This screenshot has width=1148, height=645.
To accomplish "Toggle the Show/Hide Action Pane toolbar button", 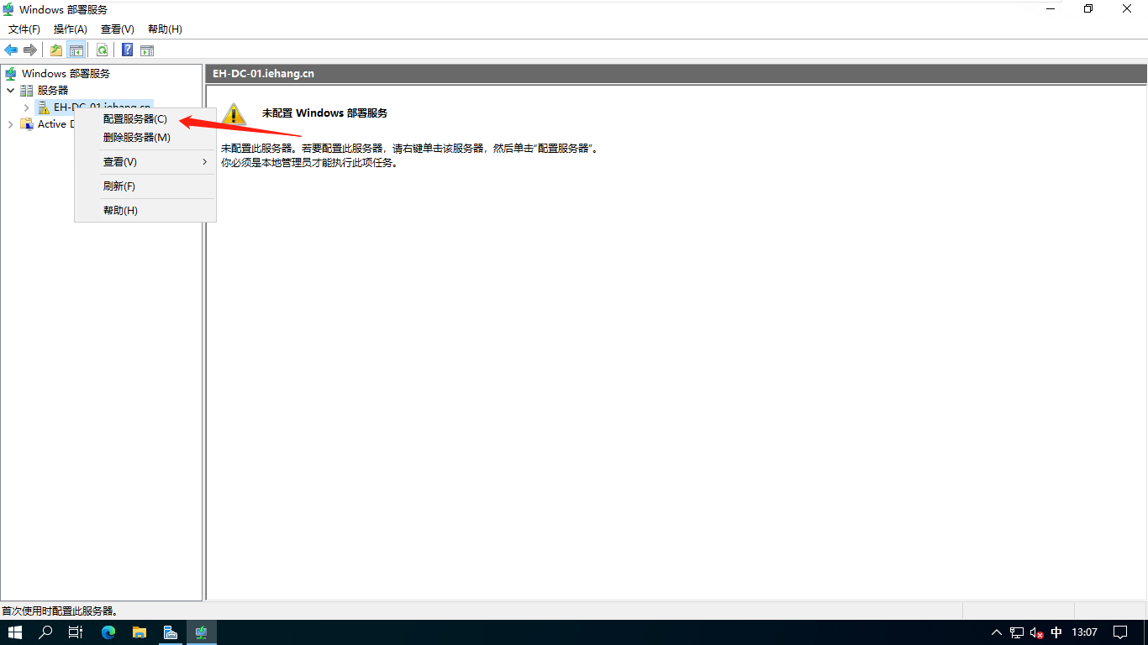I will pos(147,50).
